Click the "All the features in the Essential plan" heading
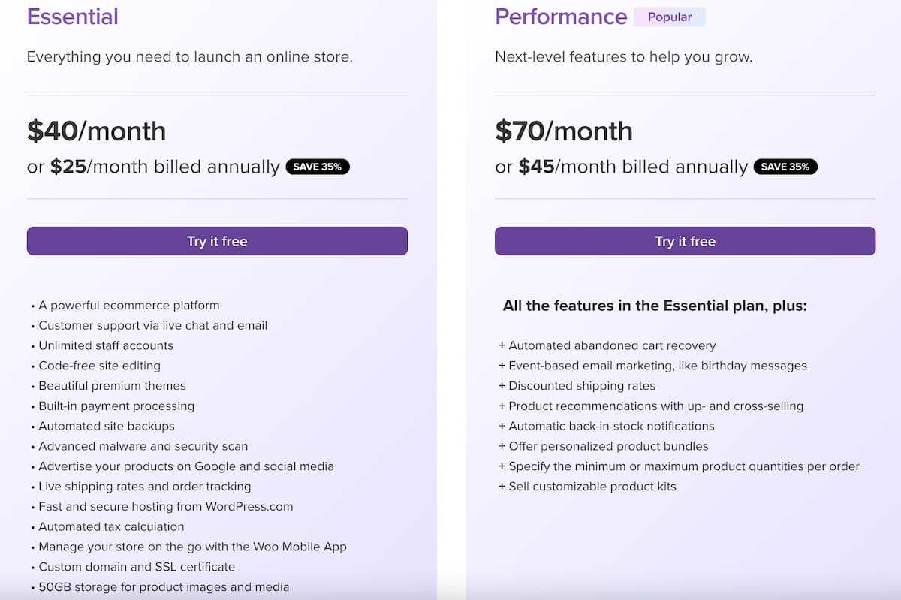This screenshot has height=600, width=901. coord(655,306)
